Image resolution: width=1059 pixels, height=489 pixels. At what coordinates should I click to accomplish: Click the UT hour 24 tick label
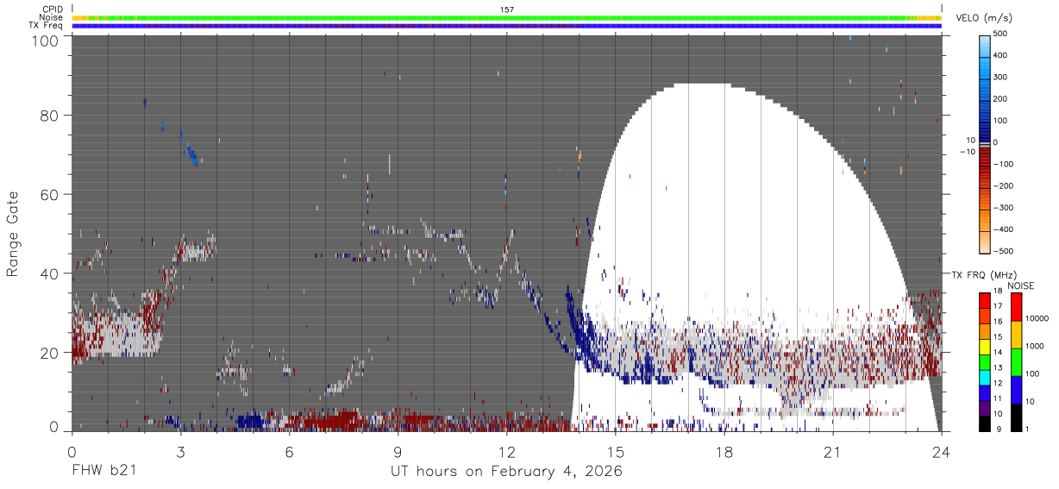pos(942,451)
